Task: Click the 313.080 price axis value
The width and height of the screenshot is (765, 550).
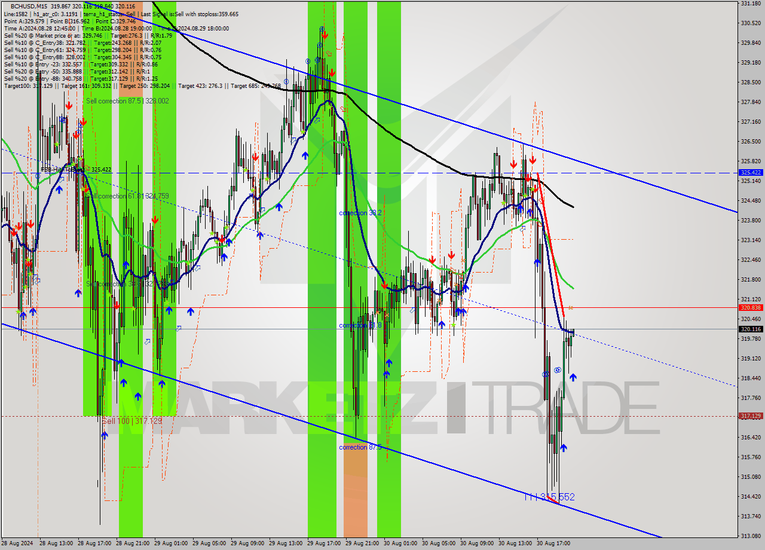Action: (x=751, y=536)
